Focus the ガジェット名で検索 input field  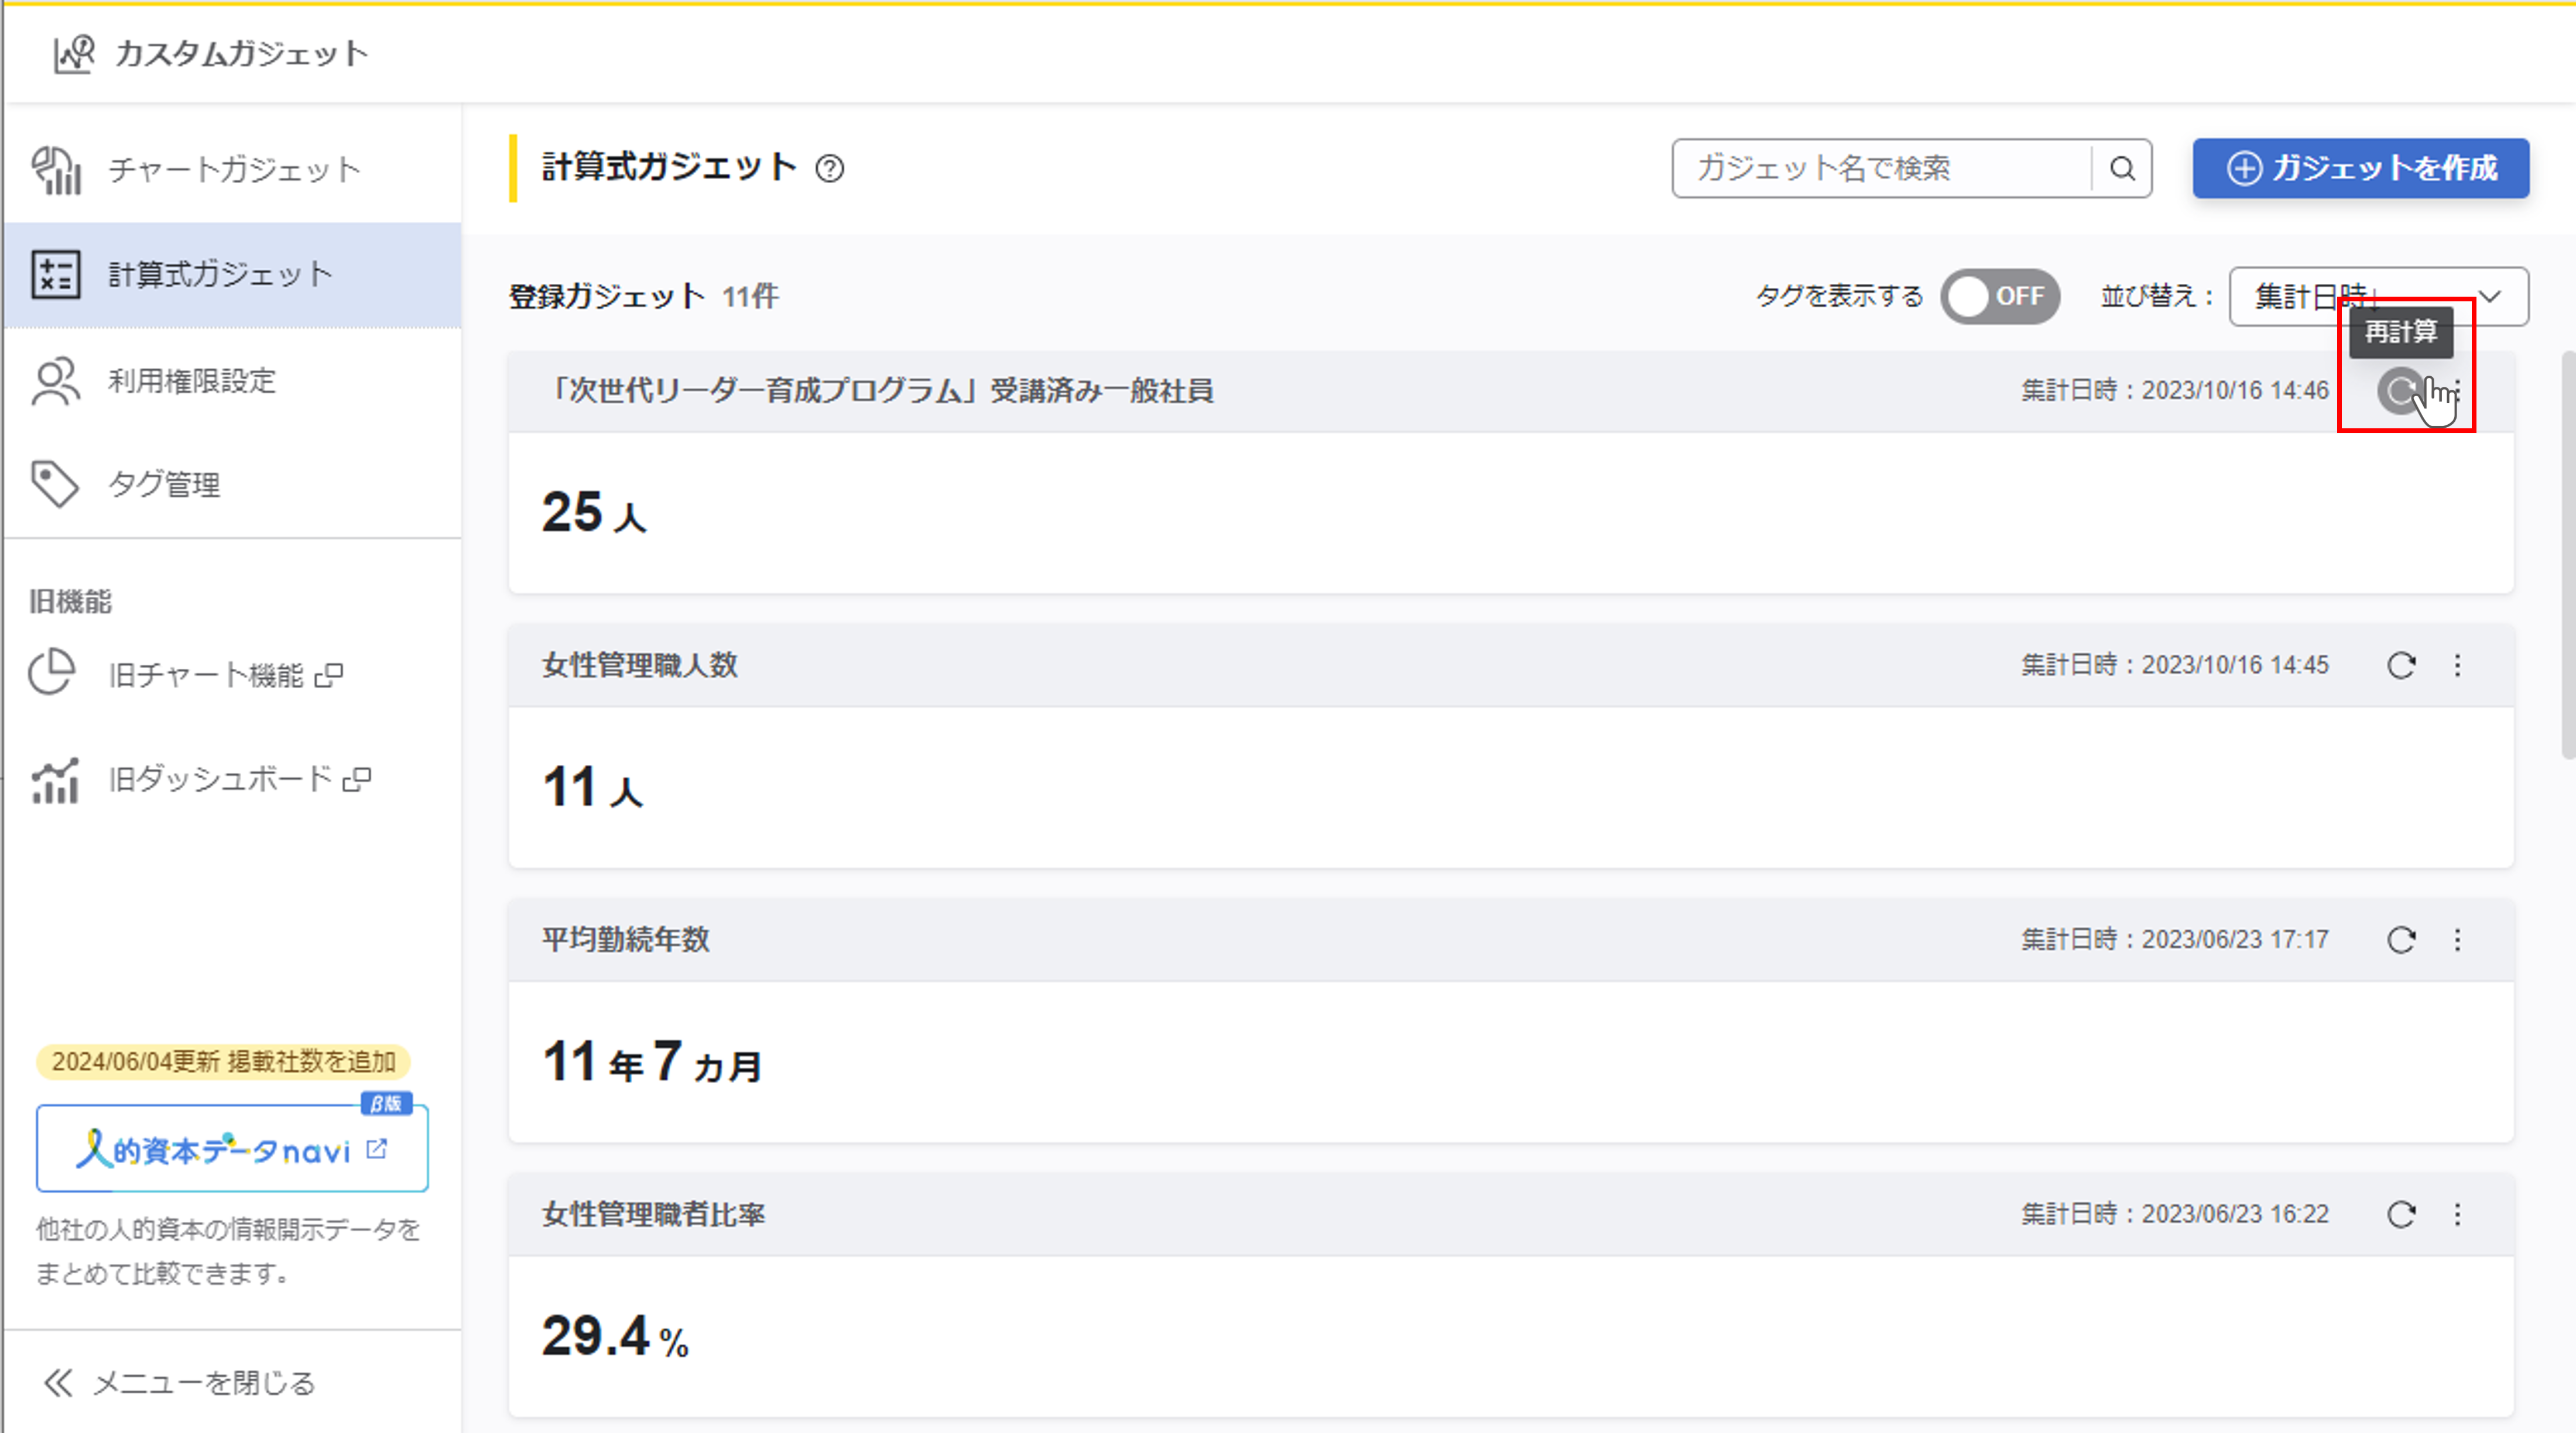pyautogui.click(x=1880, y=168)
